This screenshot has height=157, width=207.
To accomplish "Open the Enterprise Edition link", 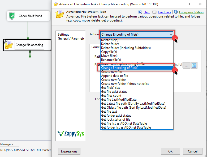I will click(191, 12).
